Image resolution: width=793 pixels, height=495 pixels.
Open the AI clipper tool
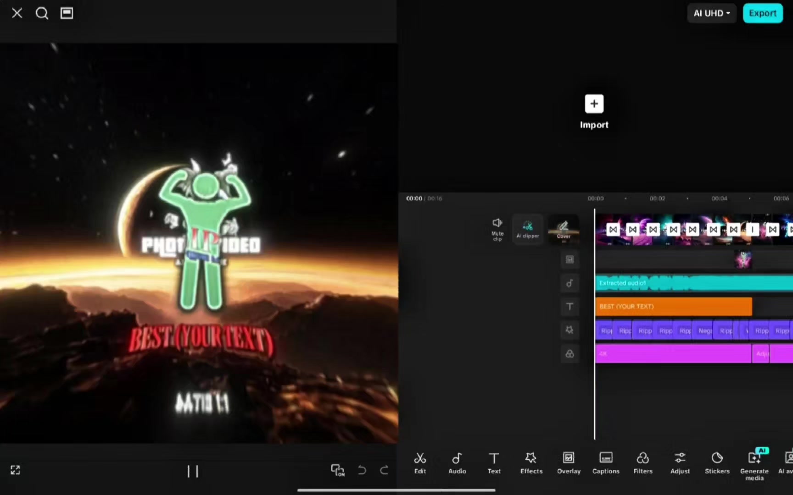528,229
